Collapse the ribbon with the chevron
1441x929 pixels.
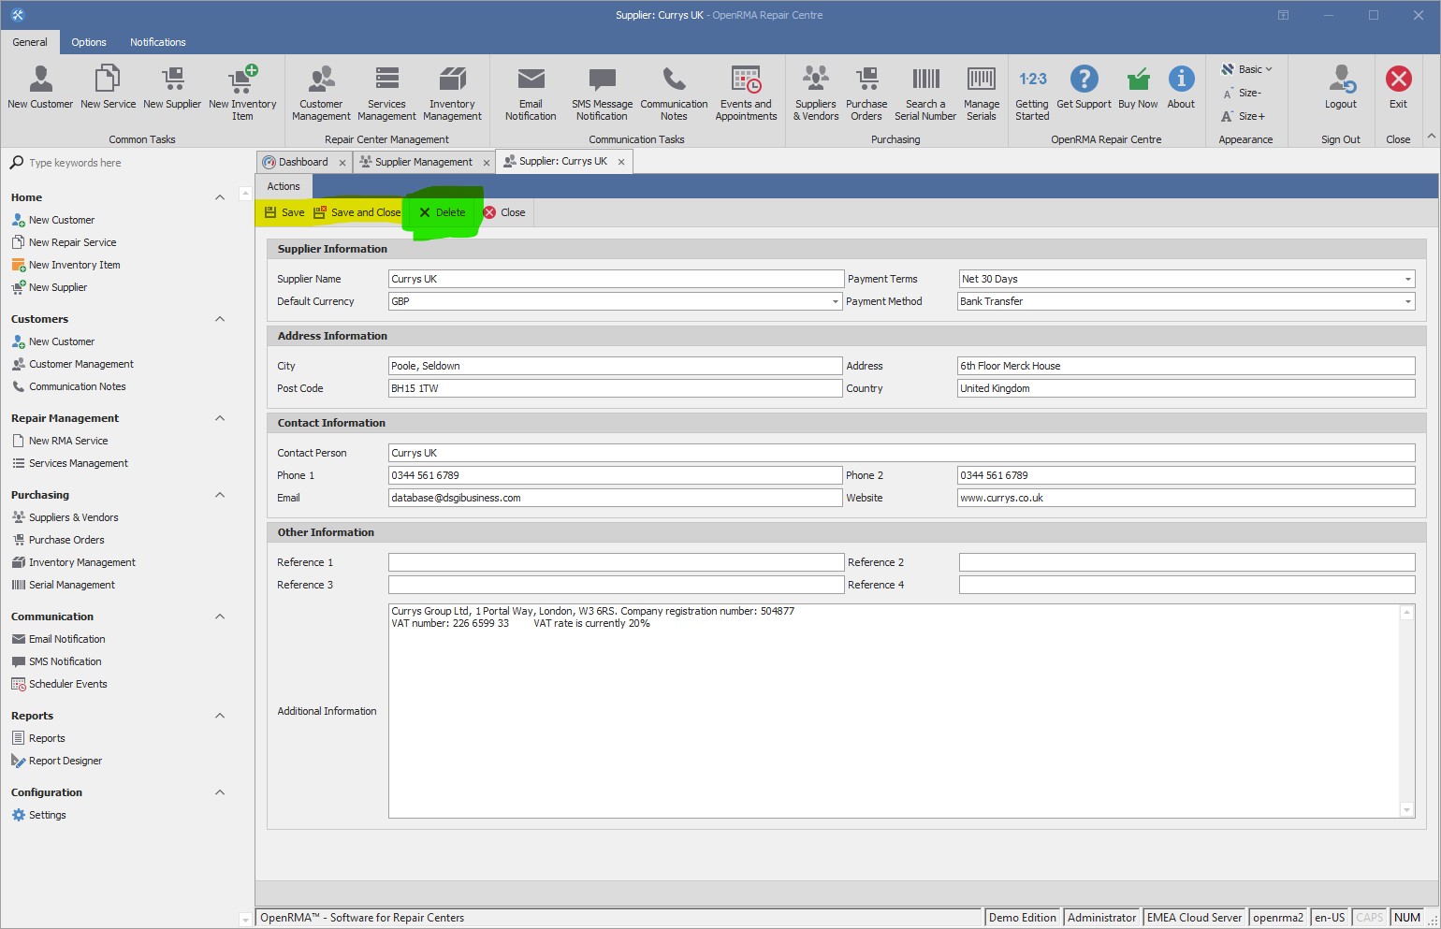point(1431,137)
